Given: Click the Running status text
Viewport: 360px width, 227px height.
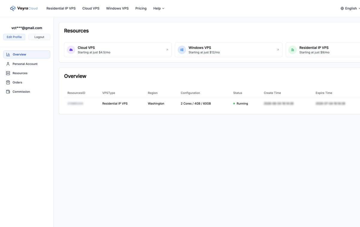Looking at the screenshot, I should [x=242, y=103].
